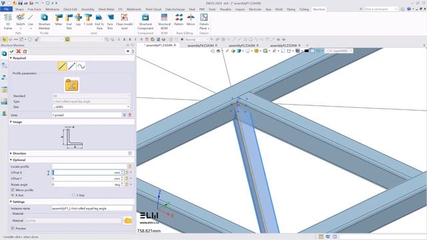Click the Offset X stepper arrows
This screenshot has width=427, height=240.
click(x=122, y=173)
